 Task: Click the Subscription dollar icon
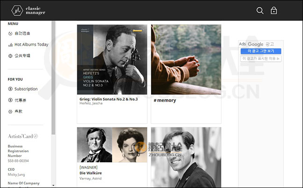(10, 89)
